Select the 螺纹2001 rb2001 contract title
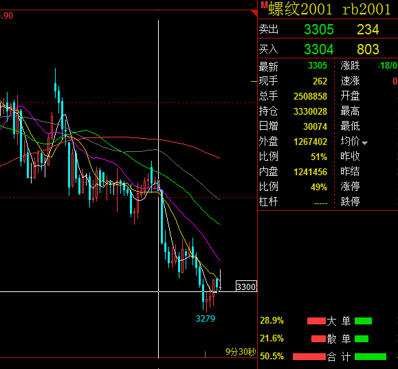 (329, 10)
